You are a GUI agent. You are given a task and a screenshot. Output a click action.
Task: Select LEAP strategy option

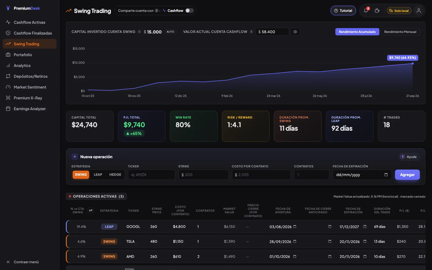pyautogui.click(x=98, y=175)
